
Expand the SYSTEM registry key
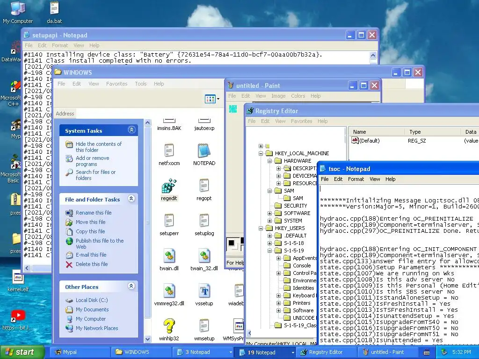pos(269,221)
